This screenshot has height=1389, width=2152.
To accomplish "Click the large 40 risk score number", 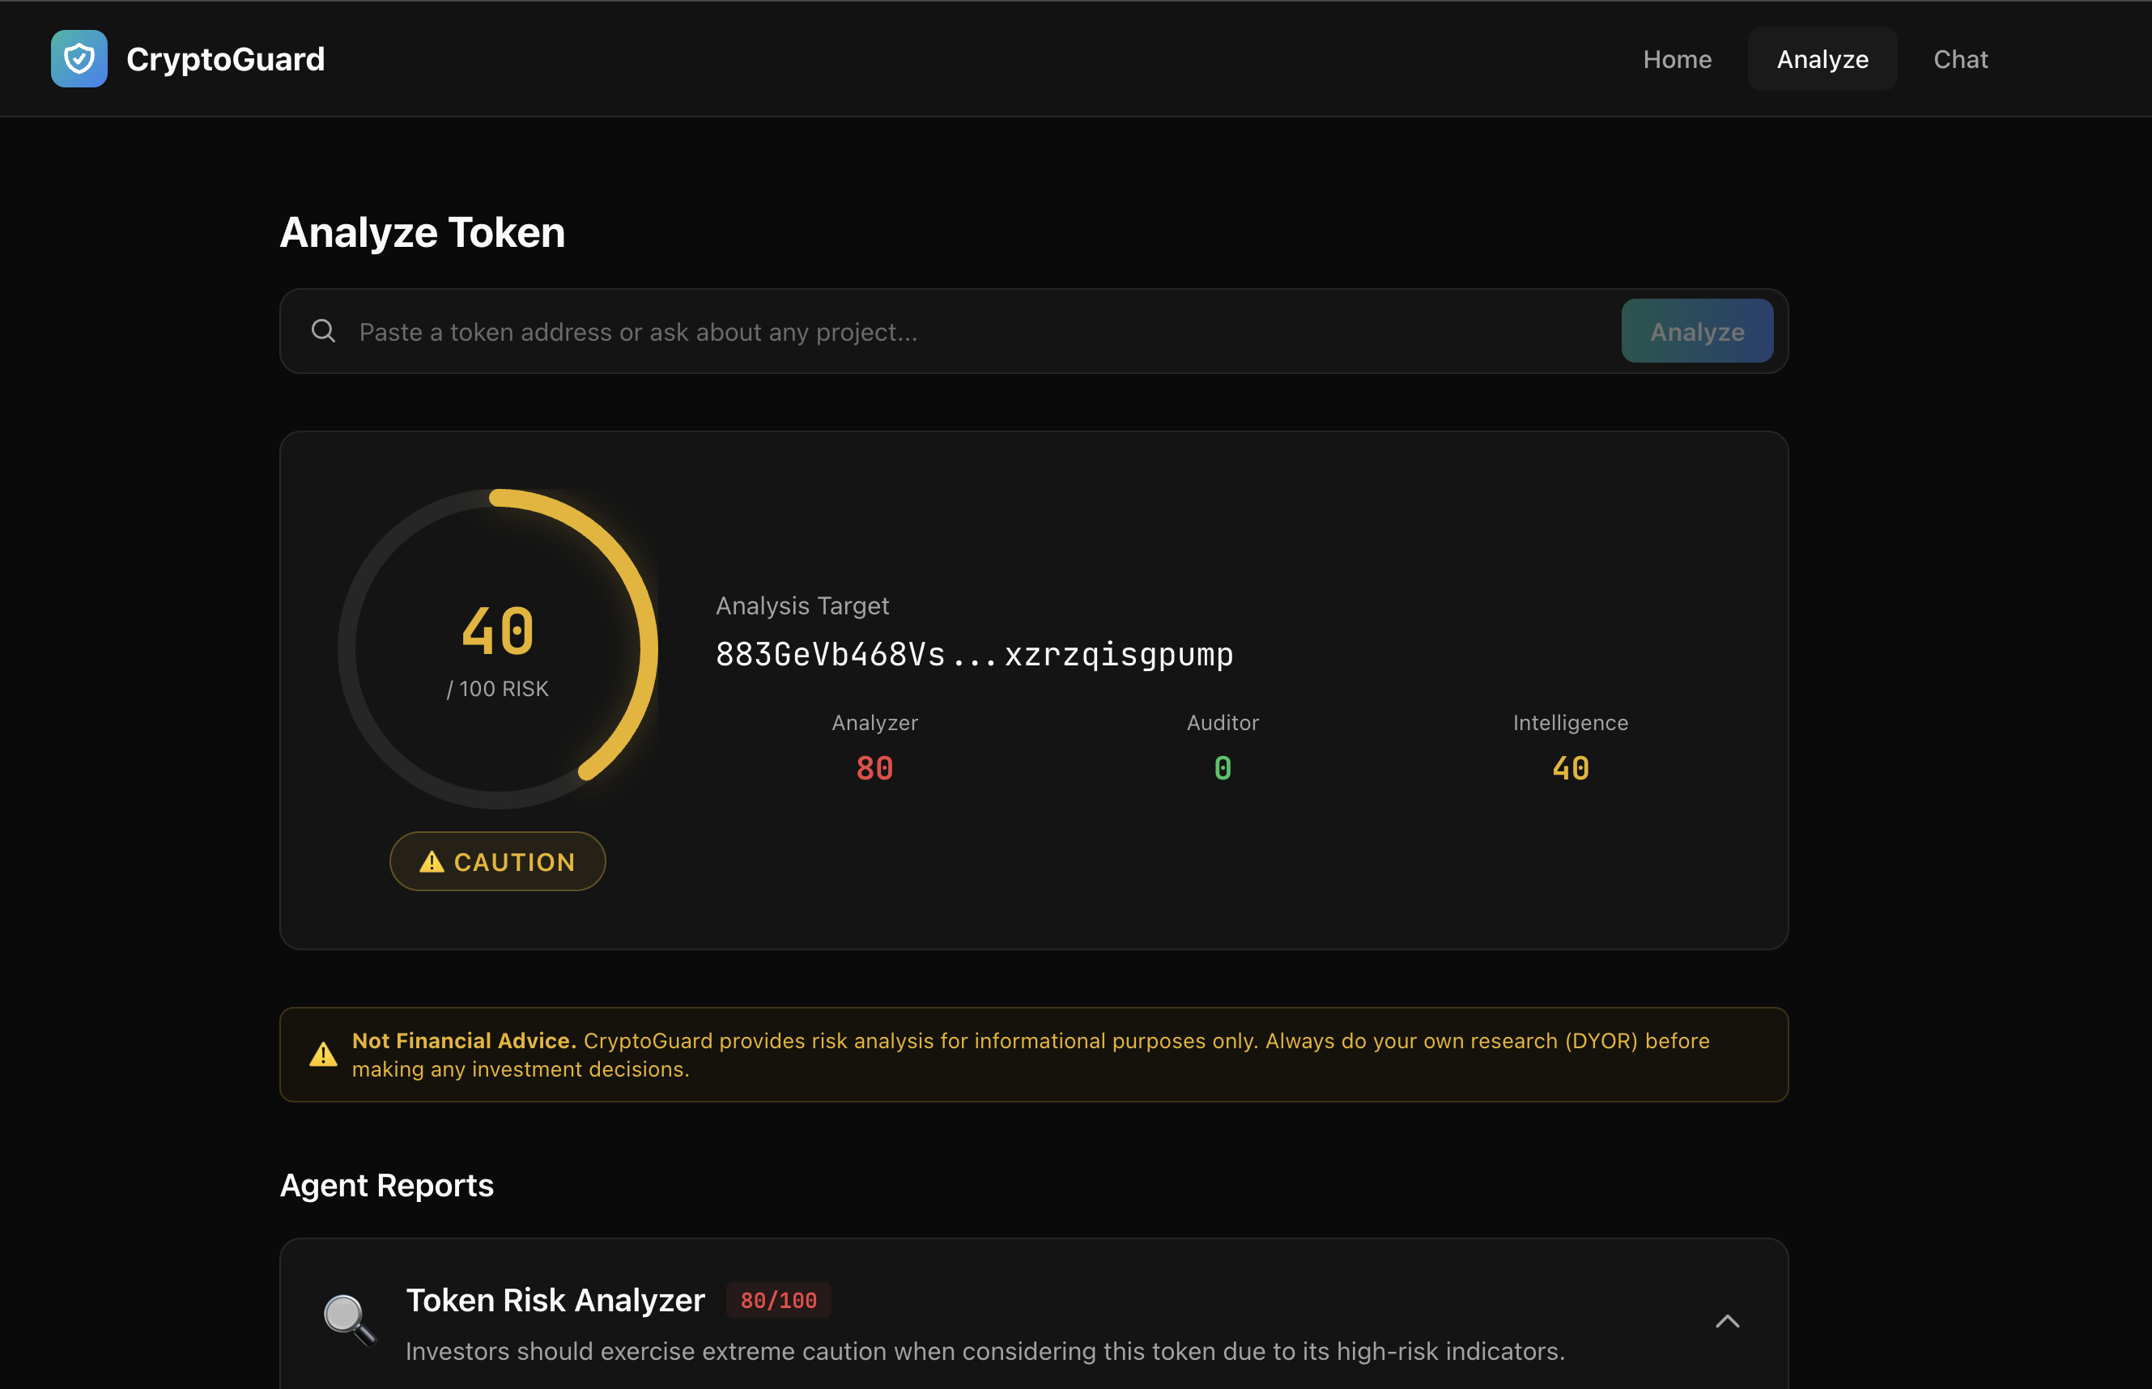I will tap(498, 631).
